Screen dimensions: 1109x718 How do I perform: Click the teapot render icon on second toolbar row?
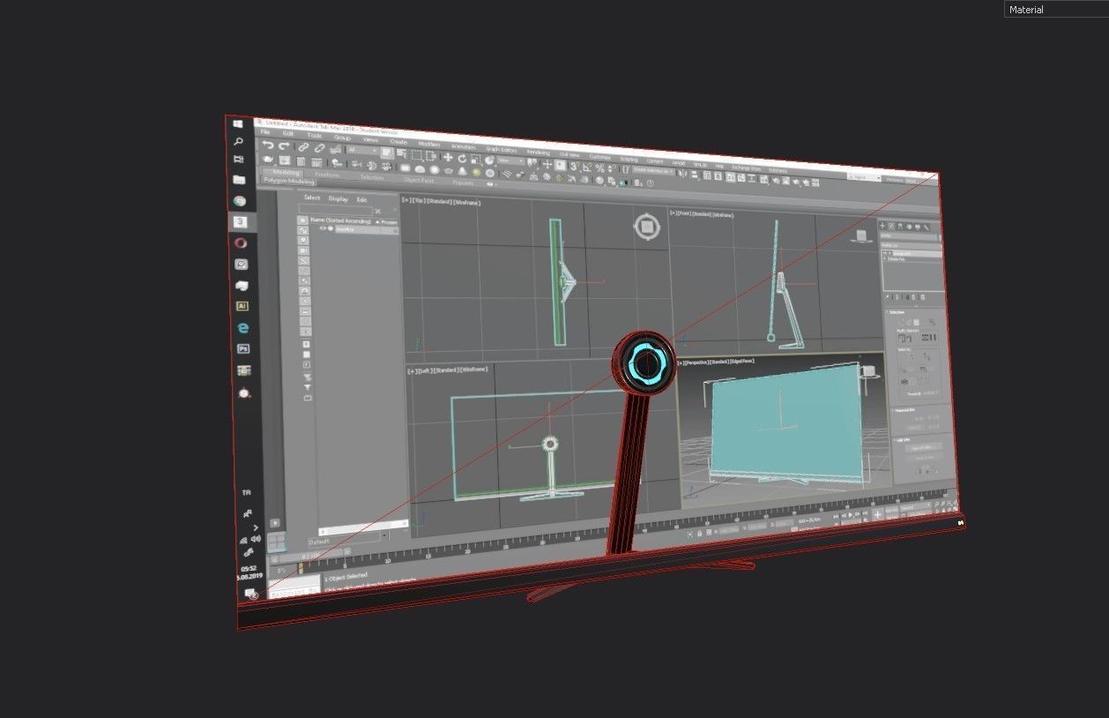[x=268, y=159]
